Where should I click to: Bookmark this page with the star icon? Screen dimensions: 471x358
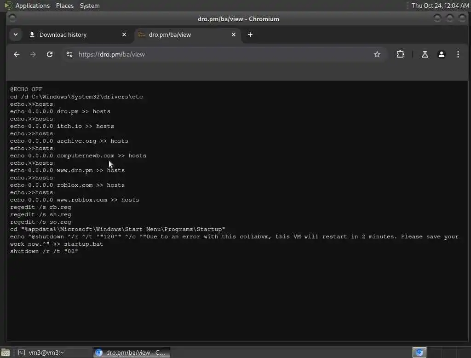click(377, 54)
